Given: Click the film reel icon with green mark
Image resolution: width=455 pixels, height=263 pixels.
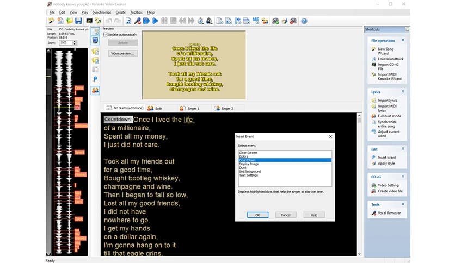Looking at the screenshot, I should 275,21.
